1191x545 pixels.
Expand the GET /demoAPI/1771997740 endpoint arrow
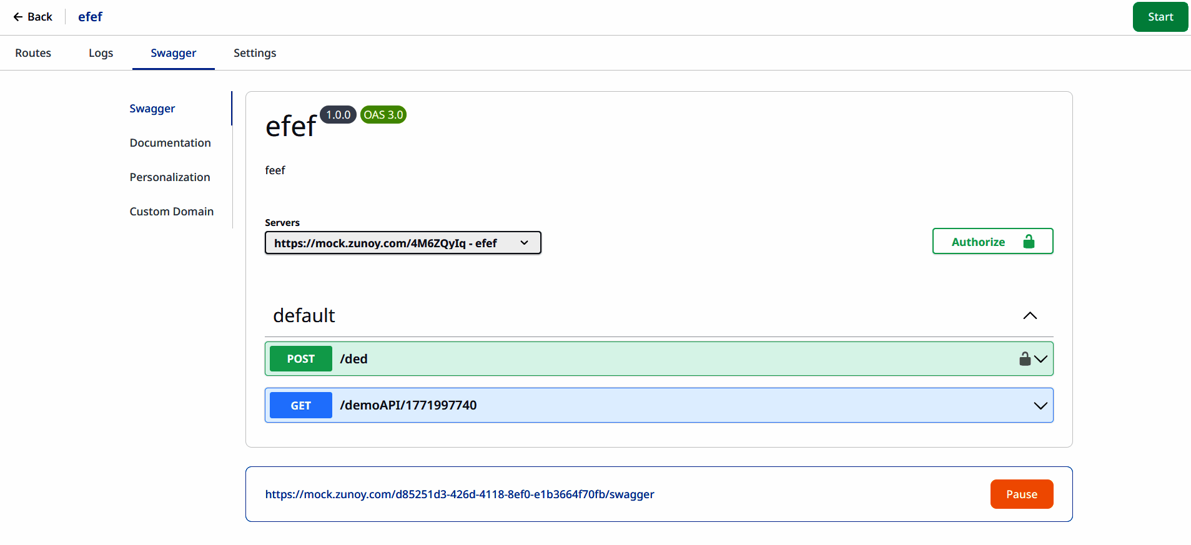pos(1040,406)
